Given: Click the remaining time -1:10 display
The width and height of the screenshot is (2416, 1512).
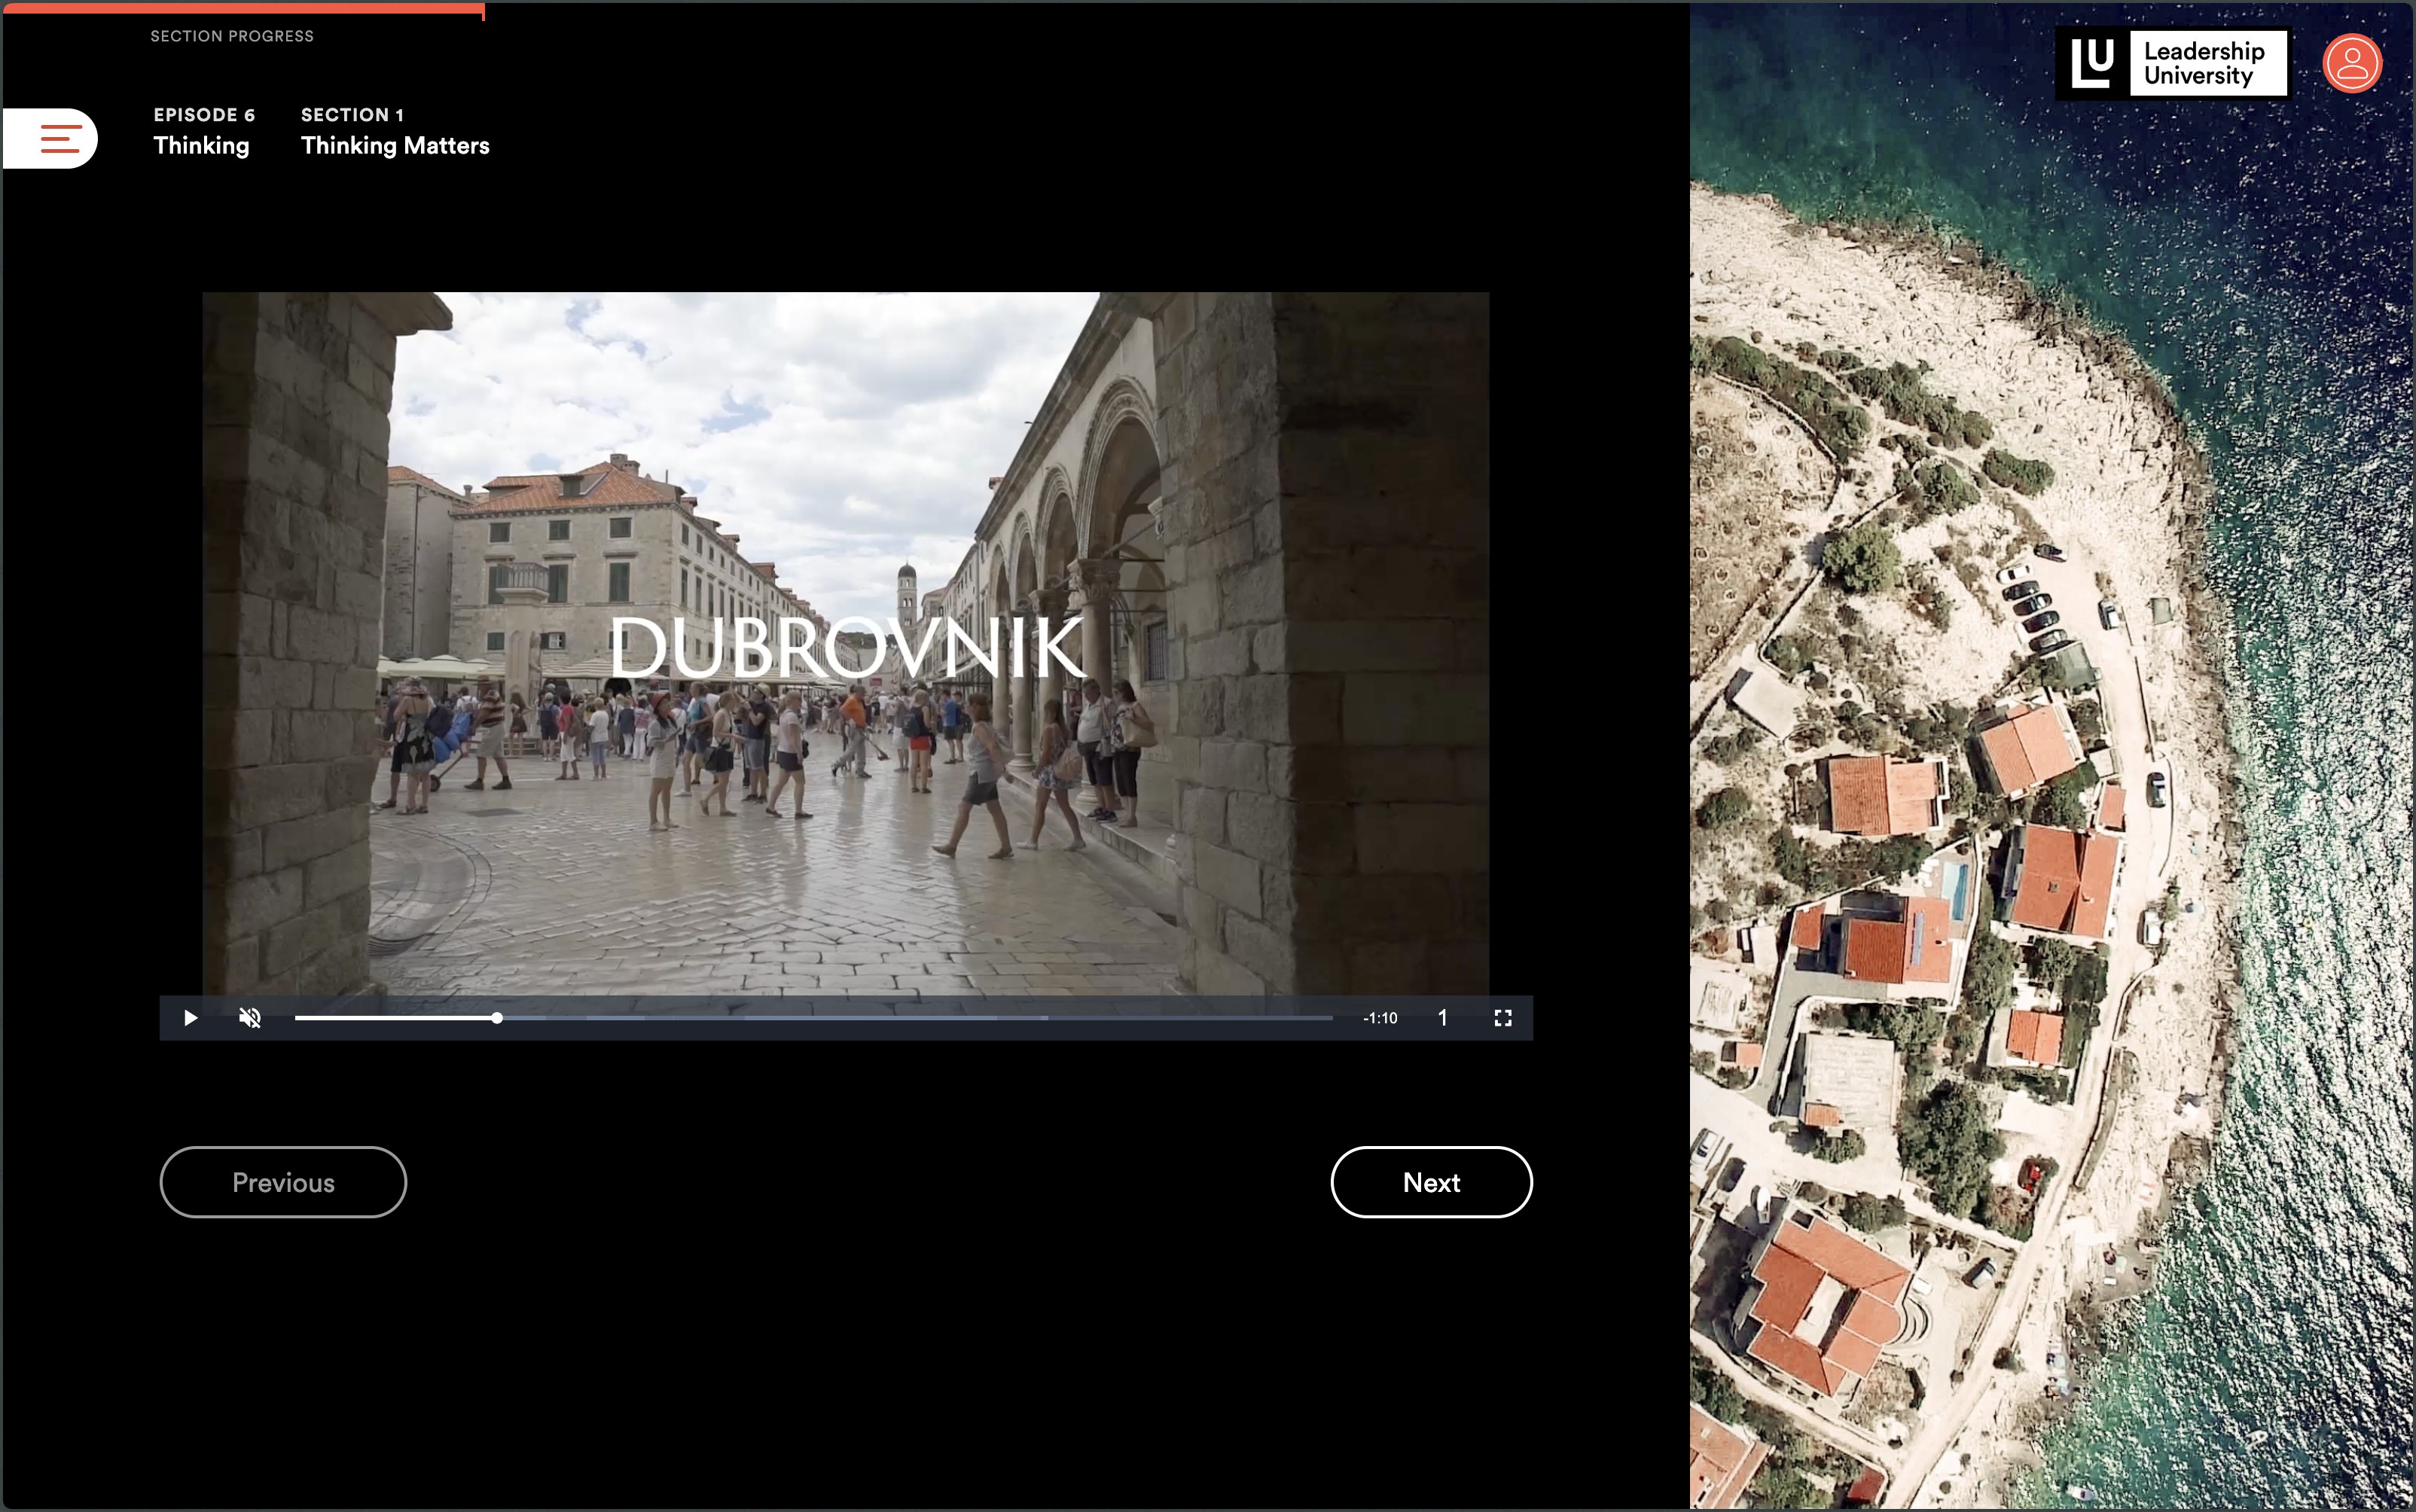Looking at the screenshot, I should (x=1380, y=1018).
